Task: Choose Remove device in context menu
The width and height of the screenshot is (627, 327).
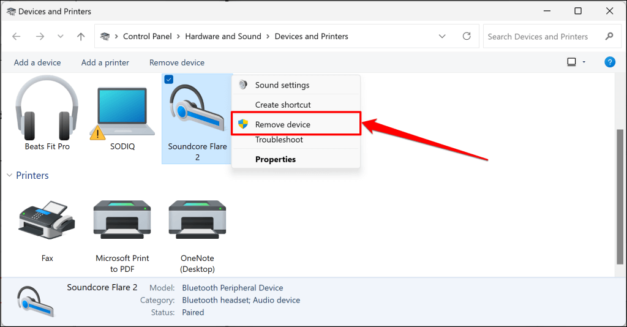Action: (296, 124)
